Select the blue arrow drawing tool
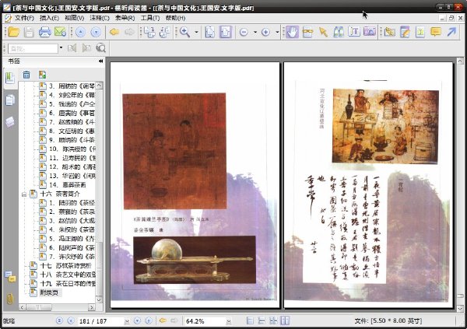467x329 pixels. pos(451,32)
